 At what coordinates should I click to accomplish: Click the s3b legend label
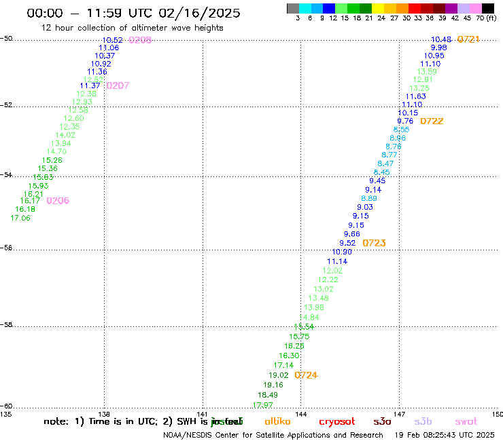point(423,421)
